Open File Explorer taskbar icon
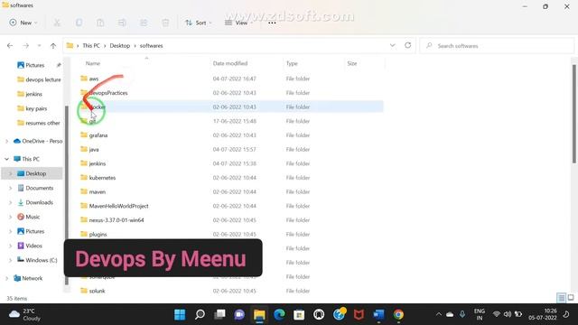578x325 pixels. [x=259, y=314]
